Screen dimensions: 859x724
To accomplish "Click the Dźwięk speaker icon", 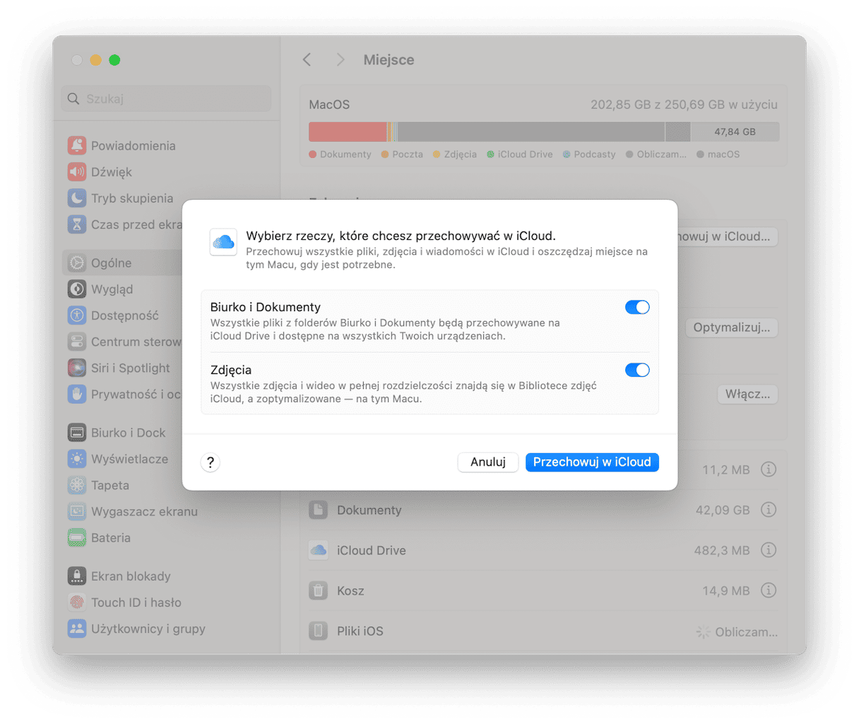I will pos(77,172).
